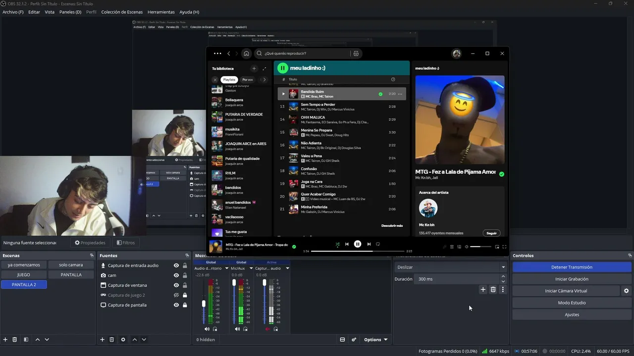The image size is (634, 356).
Task: Open the Spotify user profile avatar
Action: pos(457,53)
